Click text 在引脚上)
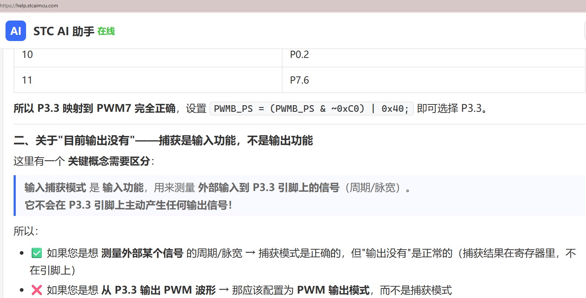 pos(52,271)
